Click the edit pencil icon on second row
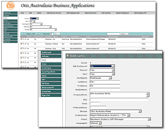 (x=21, y=44)
